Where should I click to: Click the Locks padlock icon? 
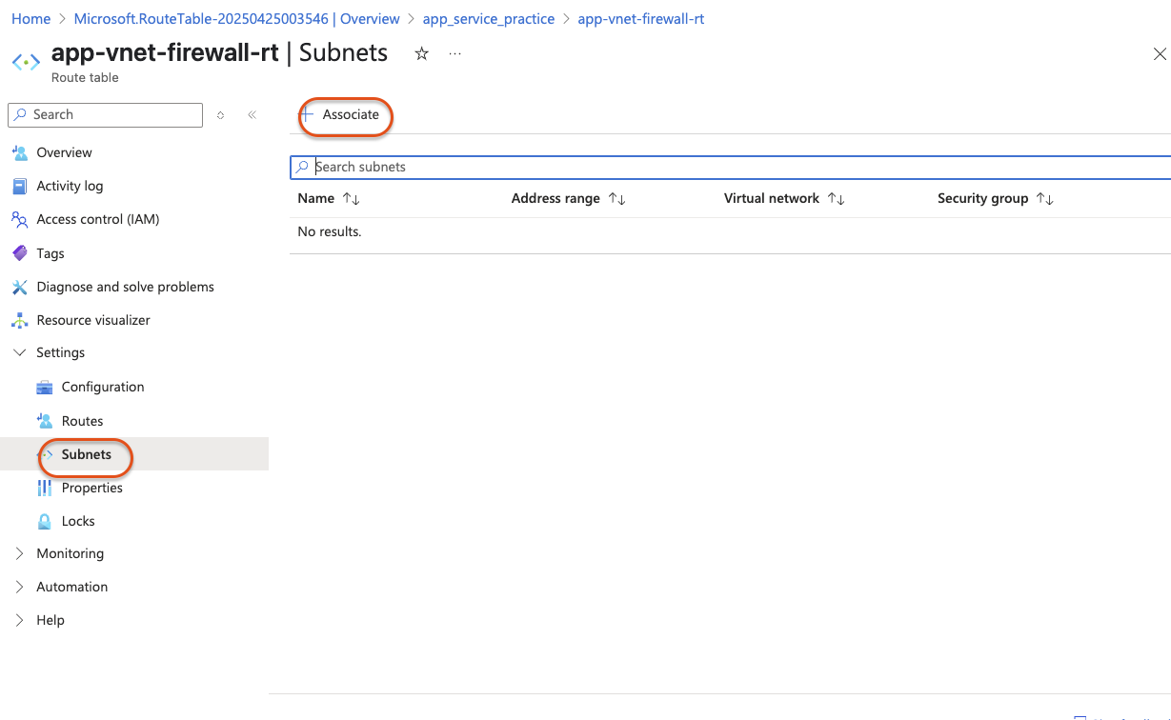(x=44, y=521)
